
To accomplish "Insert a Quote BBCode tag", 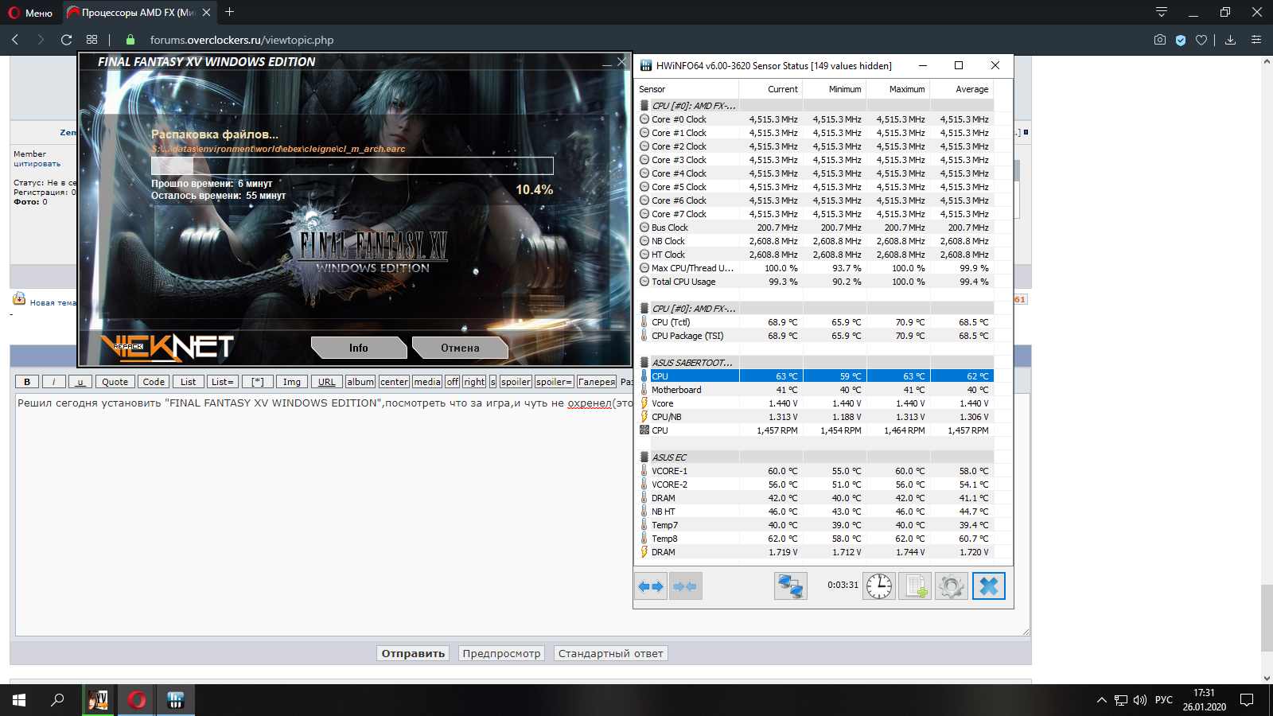I will (115, 382).
